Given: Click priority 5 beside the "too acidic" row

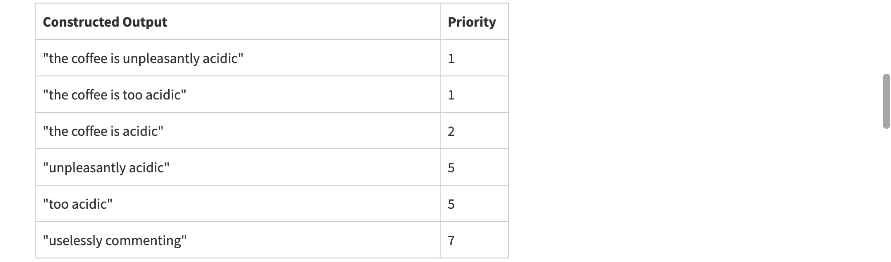Looking at the screenshot, I should [451, 204].
